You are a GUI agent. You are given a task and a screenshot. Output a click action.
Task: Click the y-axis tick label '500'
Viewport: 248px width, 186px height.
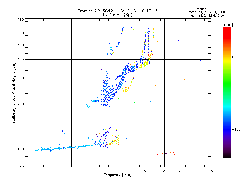20,45
